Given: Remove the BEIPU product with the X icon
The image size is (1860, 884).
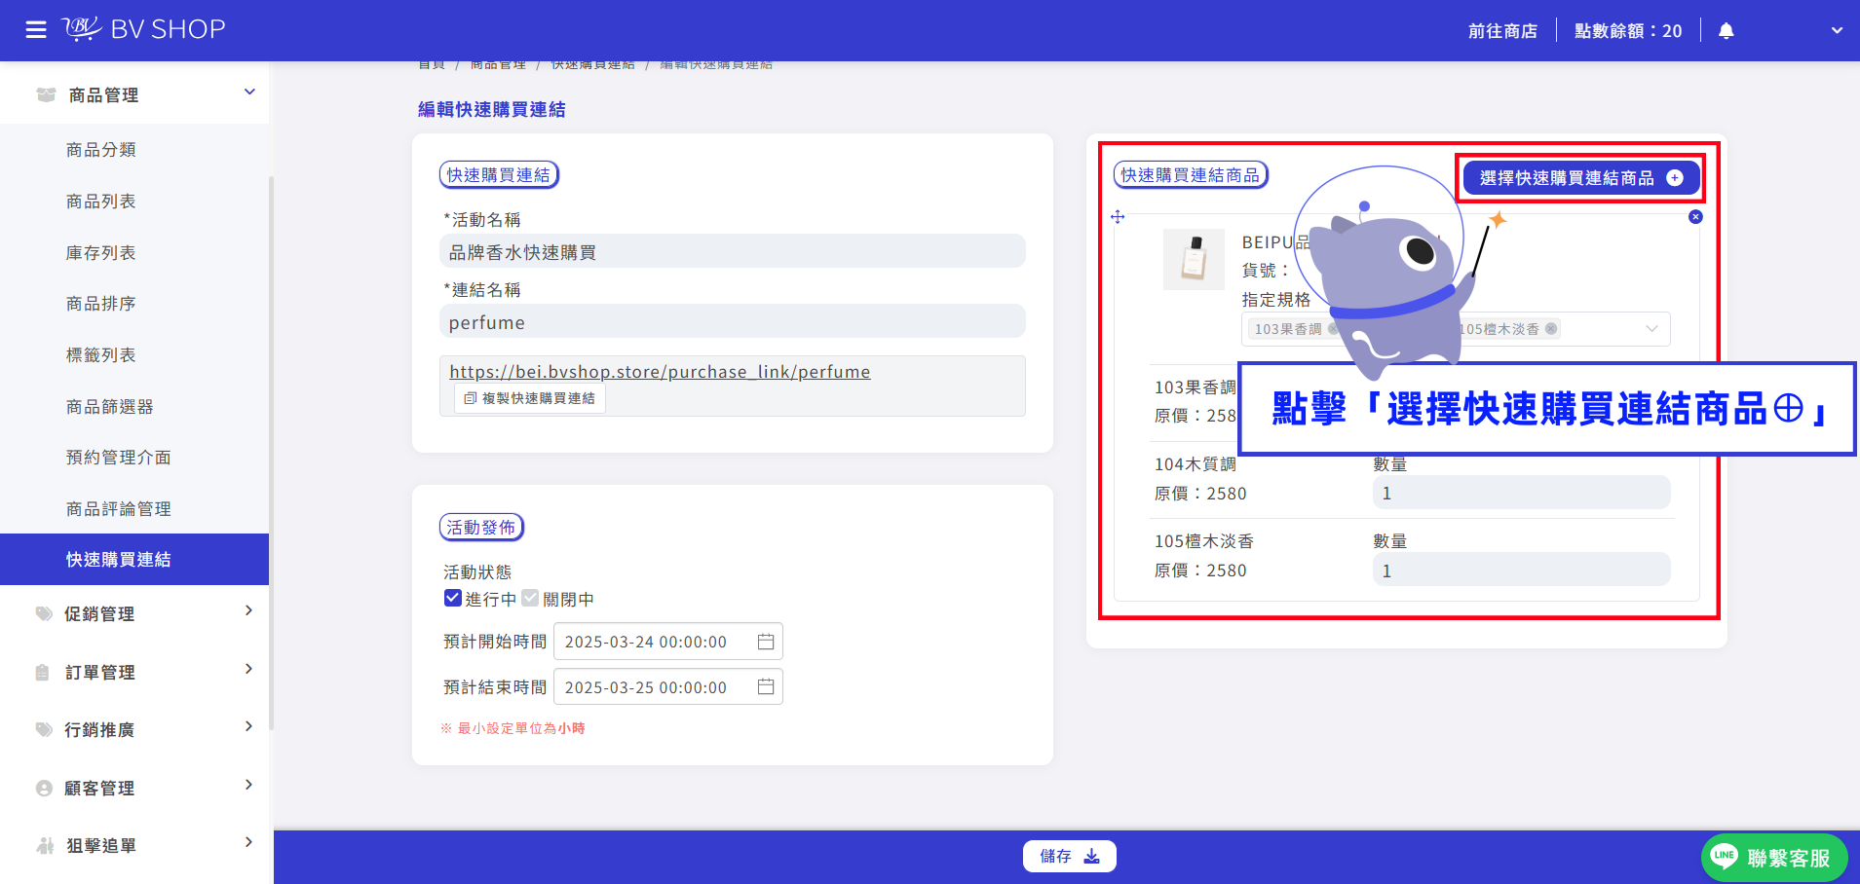Looking at the screenshot, I should (x=1695, y=216).
